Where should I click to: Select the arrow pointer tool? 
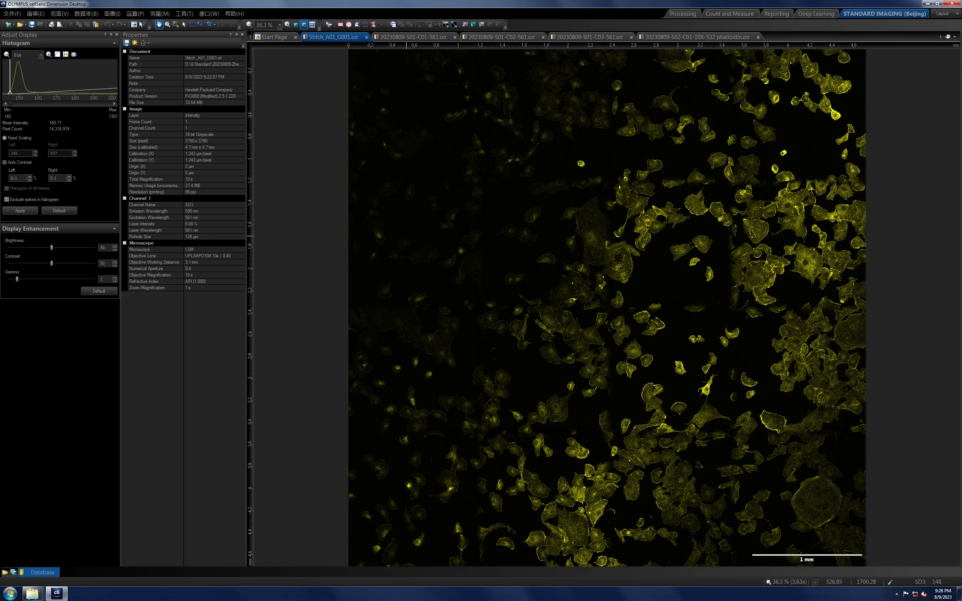(184, 25)
